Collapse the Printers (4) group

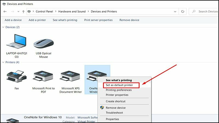click(3, 62)
